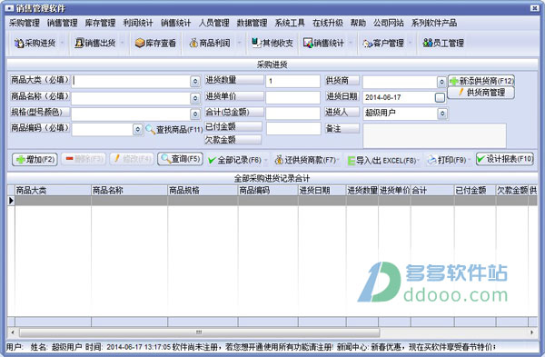
Task: Open 在线升级 menu
Action: 327,23
